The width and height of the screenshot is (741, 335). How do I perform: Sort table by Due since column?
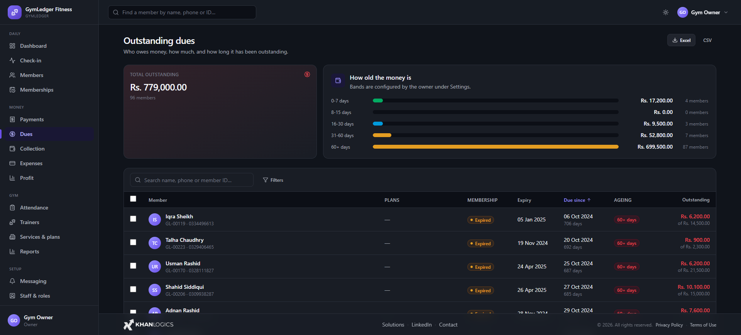coord(577,200)
